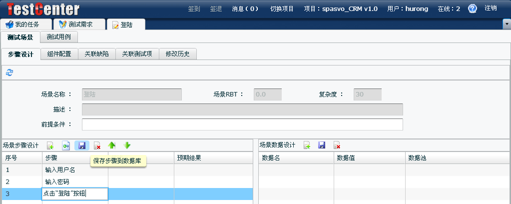Click 注销 to log out

click(x=491, y=8)
